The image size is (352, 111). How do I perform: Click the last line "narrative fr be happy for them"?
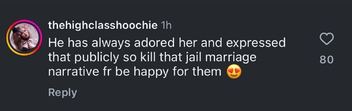click(x=135, y=72)
